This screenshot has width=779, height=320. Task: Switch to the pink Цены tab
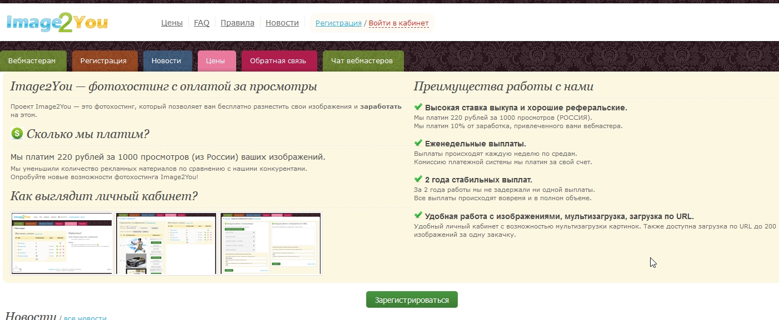coord(216,61)
